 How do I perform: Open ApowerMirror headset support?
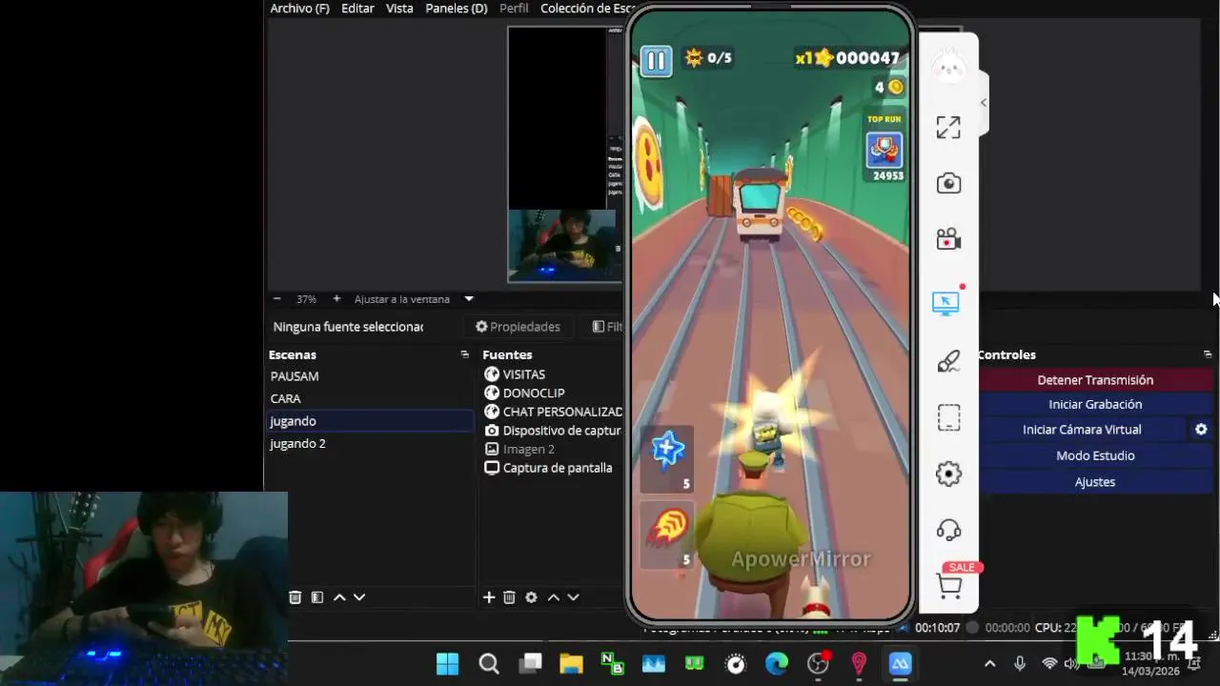[948, 530]
